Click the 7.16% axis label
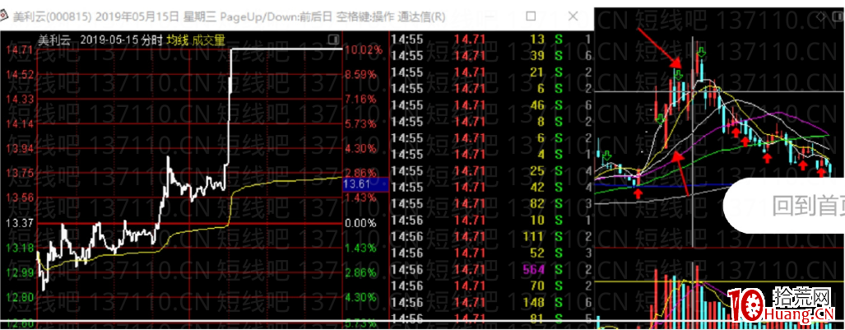This screenshot has height=330, width=845. pos(360,99)
